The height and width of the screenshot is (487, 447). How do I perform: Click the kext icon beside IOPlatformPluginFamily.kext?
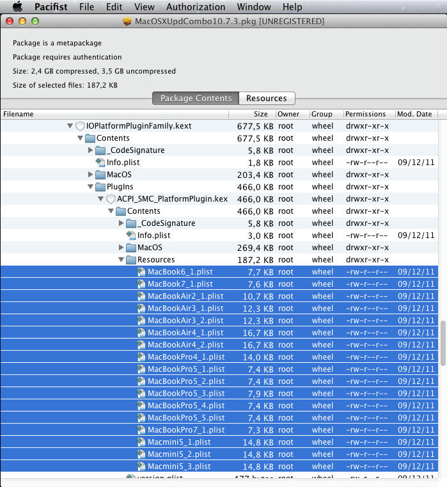(80, 126)
